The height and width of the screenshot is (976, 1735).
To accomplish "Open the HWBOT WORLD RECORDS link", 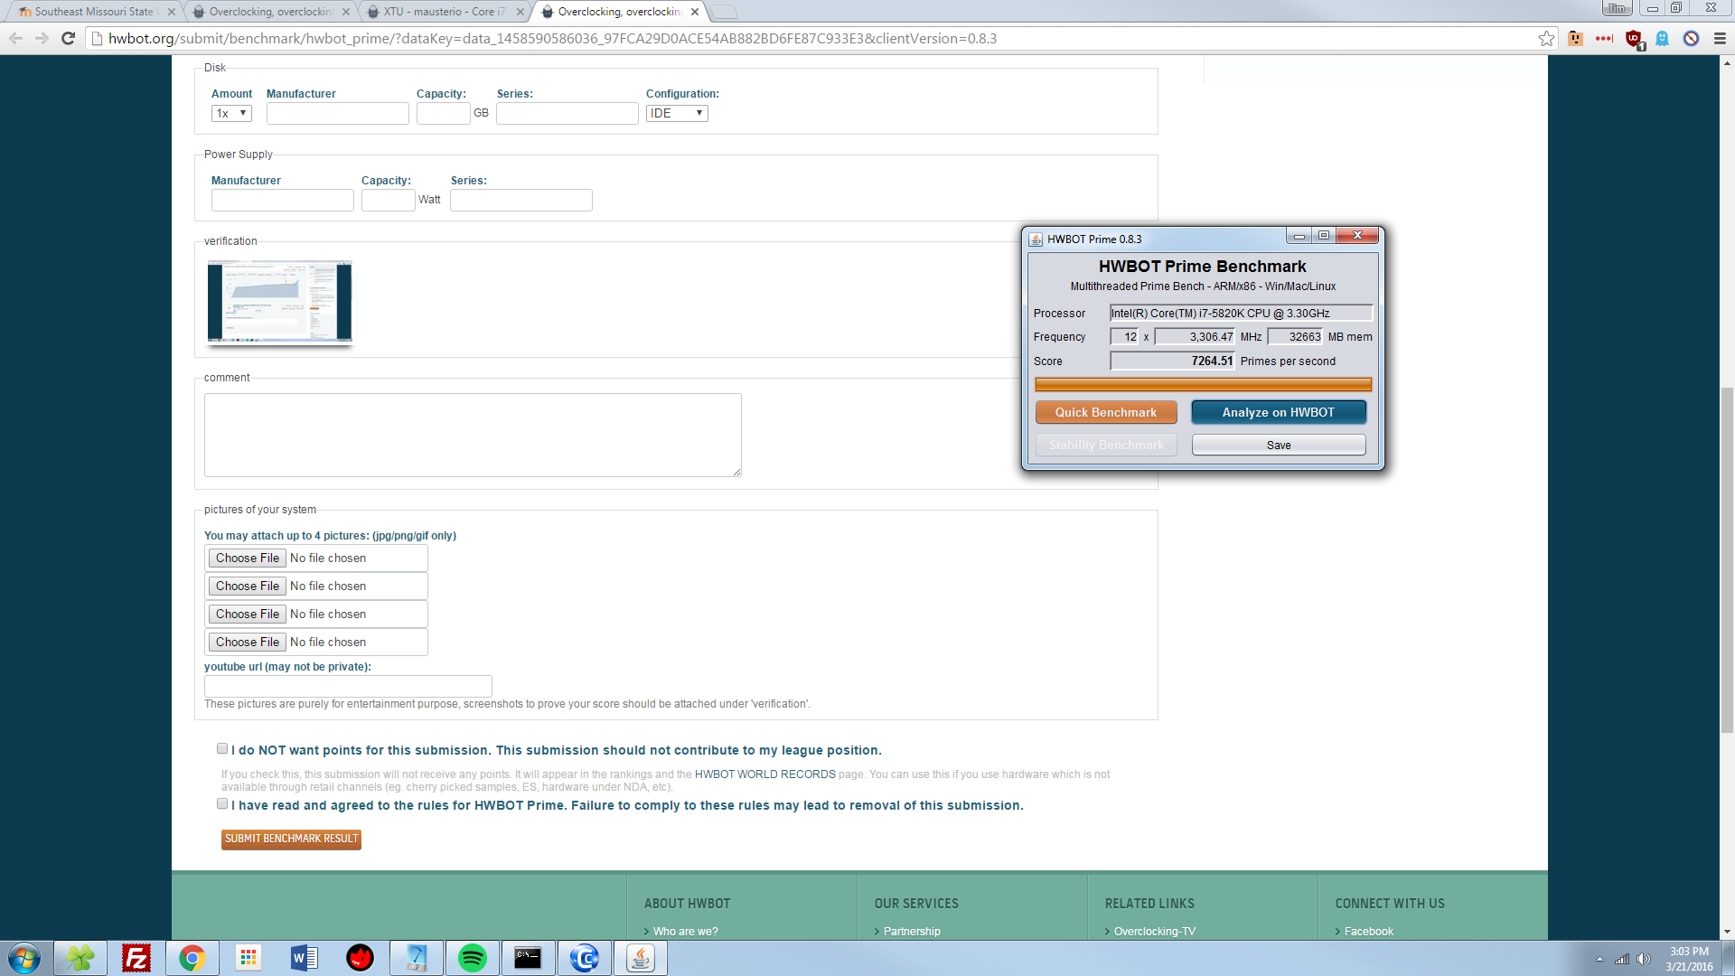I will [764, 774].
